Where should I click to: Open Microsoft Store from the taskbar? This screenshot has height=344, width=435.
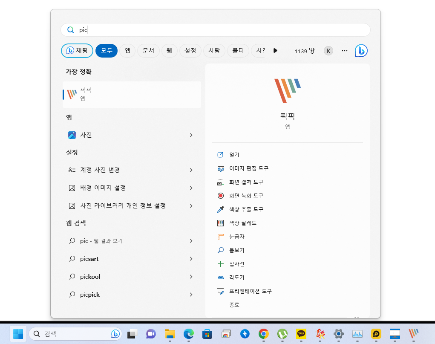pos(207,334)
